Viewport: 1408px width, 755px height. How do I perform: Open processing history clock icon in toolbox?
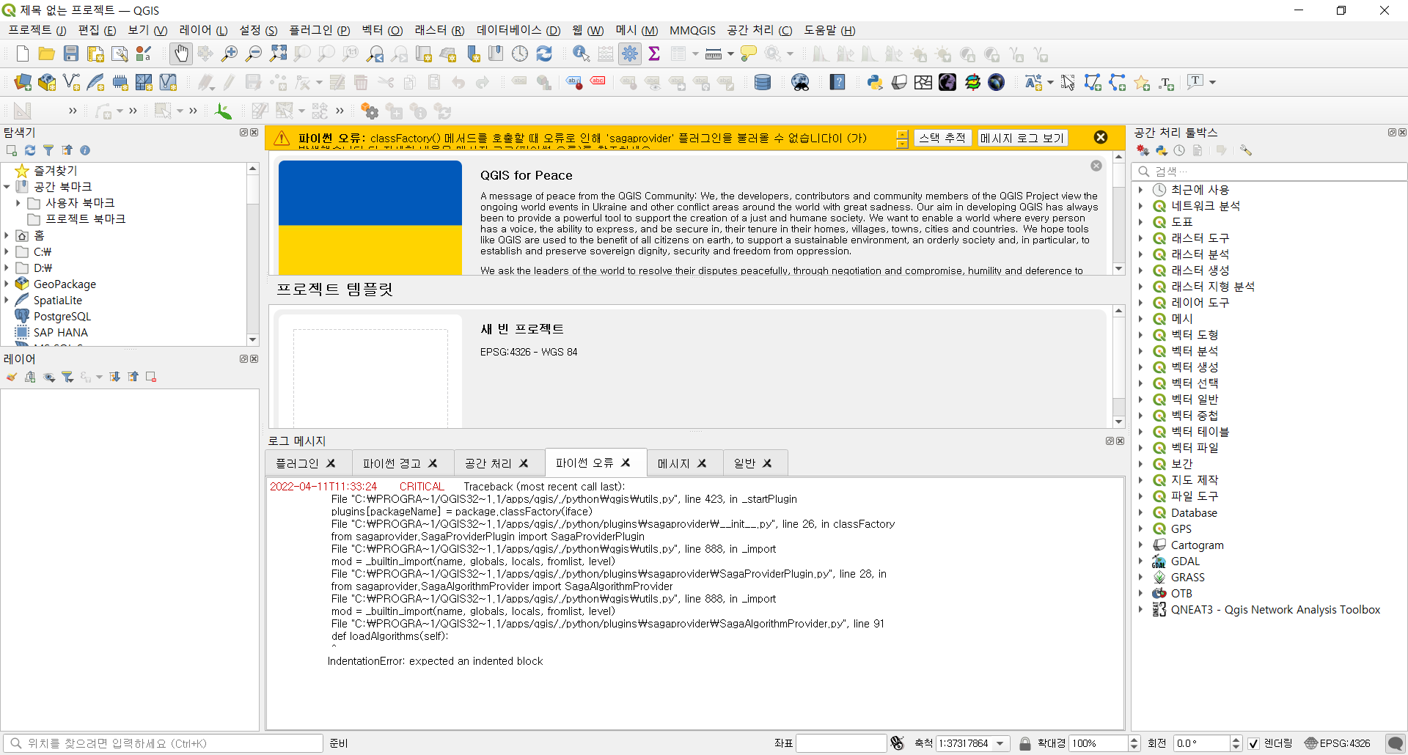(1179, 150)
